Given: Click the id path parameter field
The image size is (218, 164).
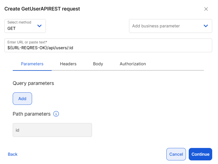Looking at the screenshot, I should pyautogui.click(x=52, y=130).
